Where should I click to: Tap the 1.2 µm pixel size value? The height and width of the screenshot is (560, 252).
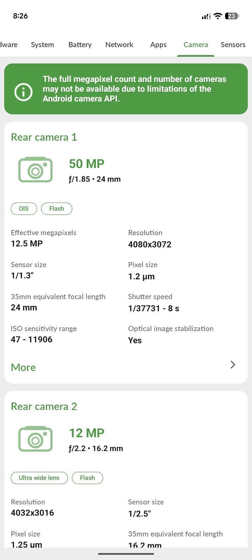pyautogui.click(x=141, y=276)
